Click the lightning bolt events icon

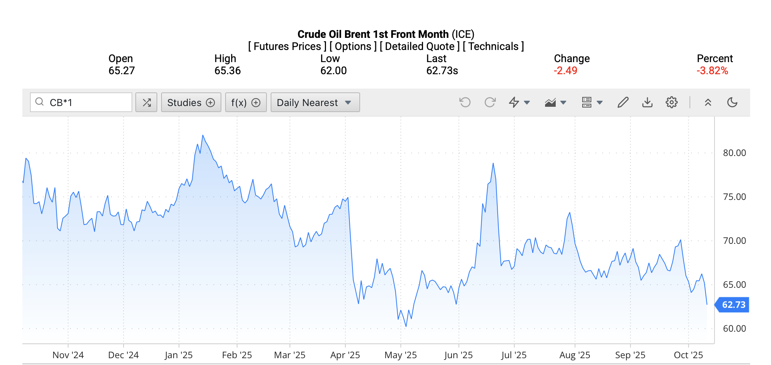514,102
